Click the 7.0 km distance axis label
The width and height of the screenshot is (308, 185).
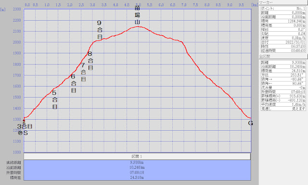184,5
